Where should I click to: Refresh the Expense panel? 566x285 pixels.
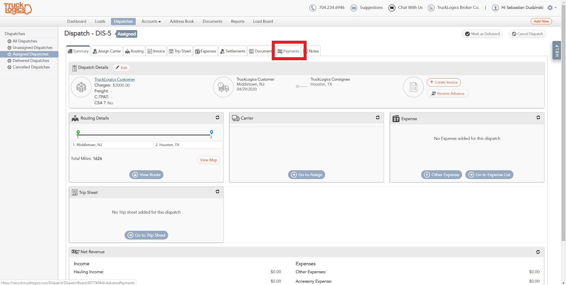click(x=538, y=118)
